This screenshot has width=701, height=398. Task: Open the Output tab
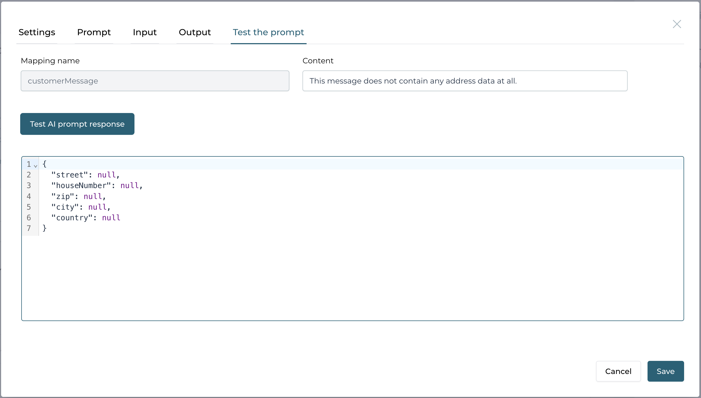coord(194,32)
